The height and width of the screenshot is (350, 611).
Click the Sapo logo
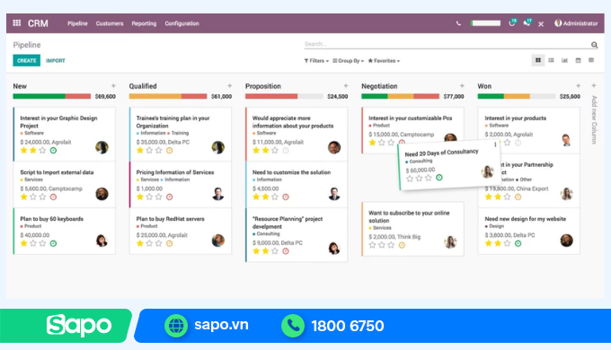pyautogui.click(x=79, y=325)
